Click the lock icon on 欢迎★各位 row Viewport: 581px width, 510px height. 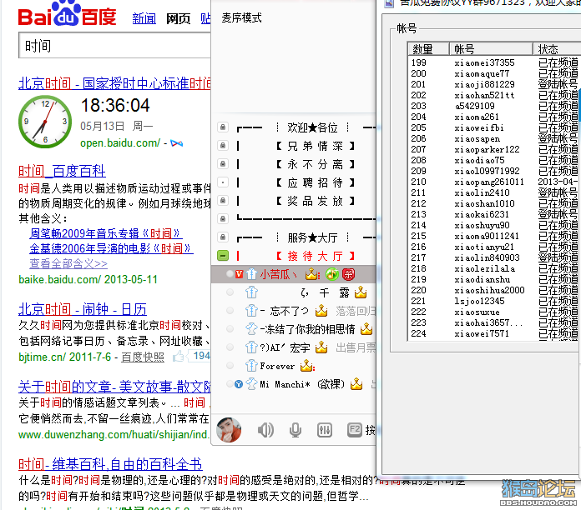pos(223,127)
